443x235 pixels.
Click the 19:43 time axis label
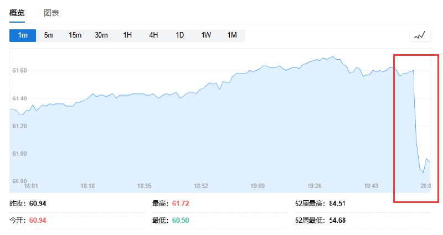pos(371,186)
